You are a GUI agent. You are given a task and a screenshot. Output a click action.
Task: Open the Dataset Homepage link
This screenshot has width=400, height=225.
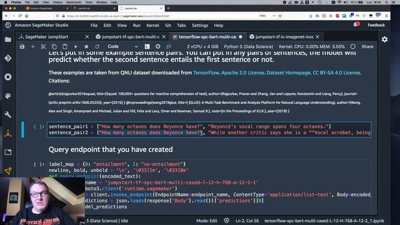(288, 72)
